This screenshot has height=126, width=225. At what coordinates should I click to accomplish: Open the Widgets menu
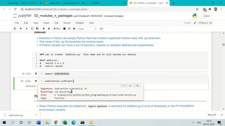point(79,23)
